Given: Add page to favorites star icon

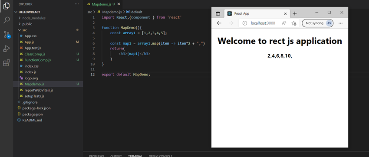Looking at the screenshot, I should (294, 23).
